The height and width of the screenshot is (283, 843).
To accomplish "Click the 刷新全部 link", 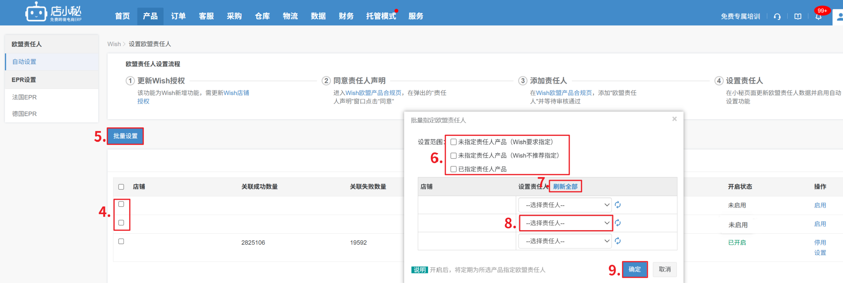I will (x=565, y=186).
